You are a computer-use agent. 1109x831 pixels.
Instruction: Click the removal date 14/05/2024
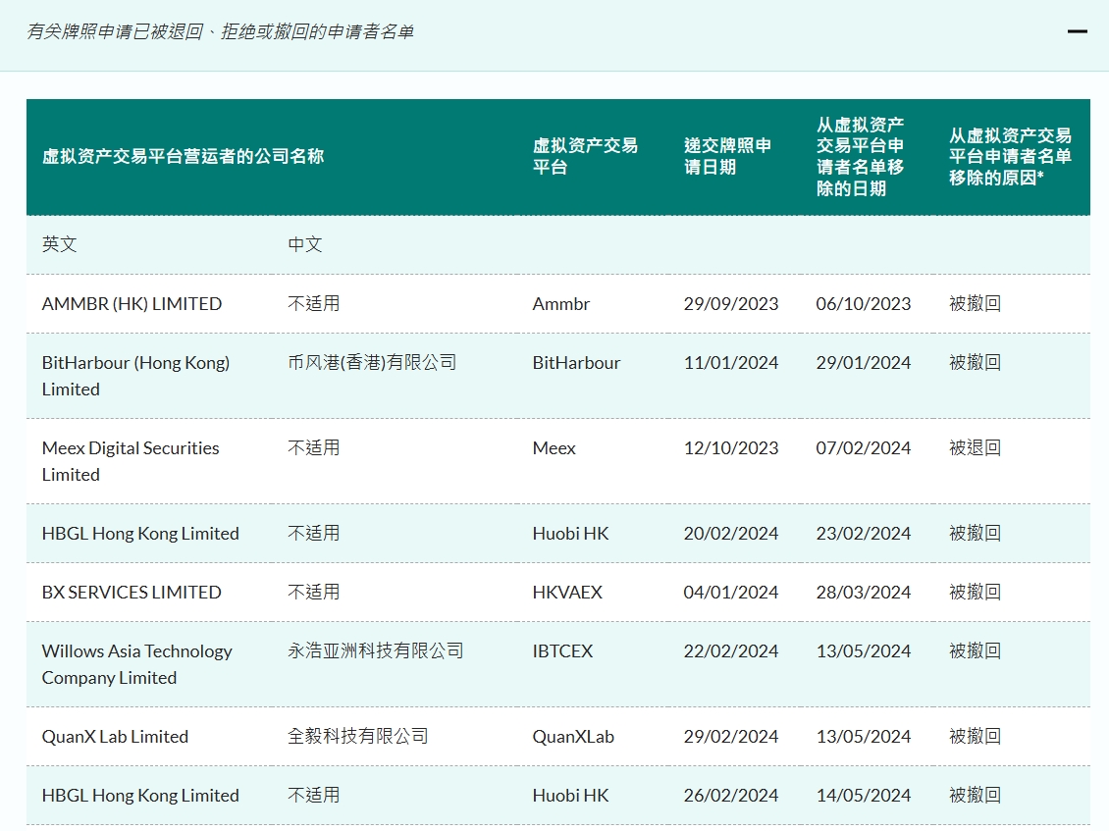pos(863,795)
